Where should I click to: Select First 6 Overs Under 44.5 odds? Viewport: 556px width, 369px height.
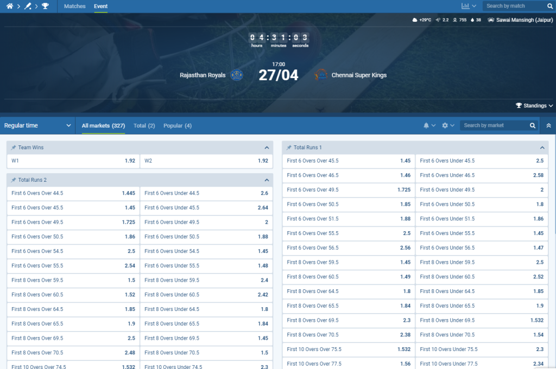click(206, 193)
